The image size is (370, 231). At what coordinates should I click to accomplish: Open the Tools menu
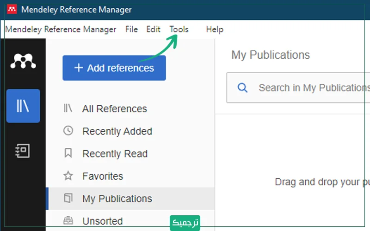point(179,29)
